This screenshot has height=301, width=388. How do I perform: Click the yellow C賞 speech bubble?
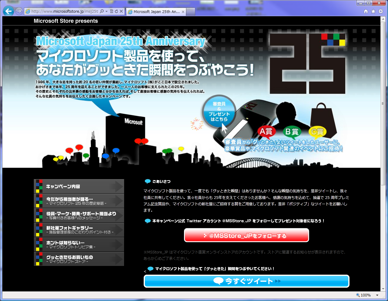tap(318, 132)
